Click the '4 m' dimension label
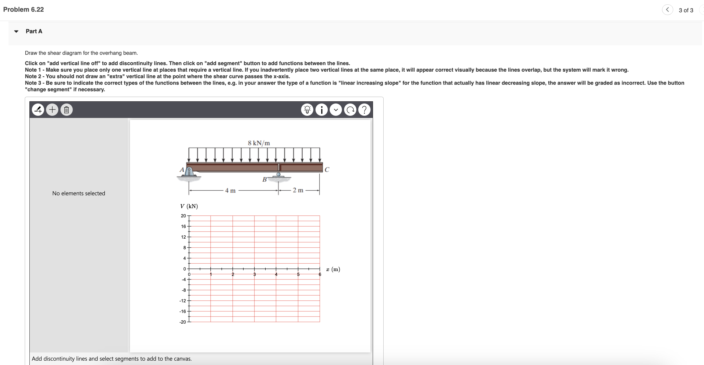704x365 pixels. (x=230, y=190)
